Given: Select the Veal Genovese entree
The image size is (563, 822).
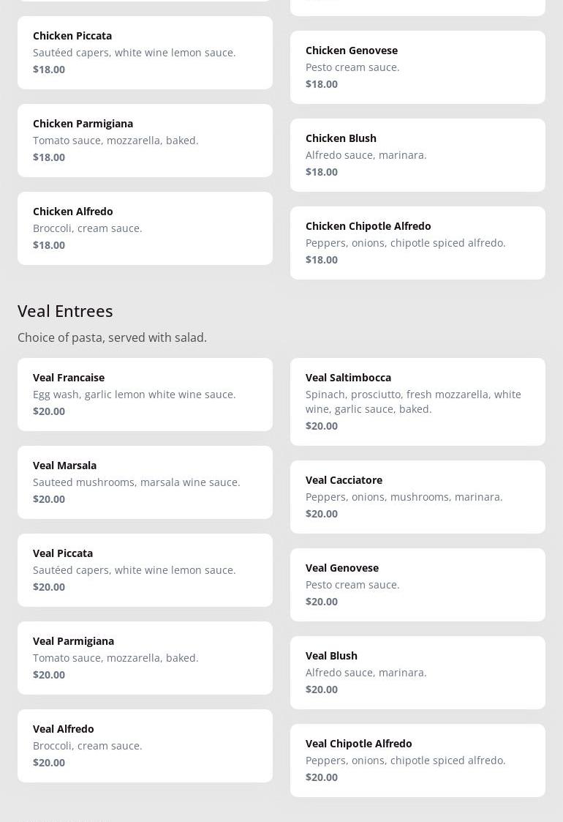Looking at the screenshot, I should [417, 585].
